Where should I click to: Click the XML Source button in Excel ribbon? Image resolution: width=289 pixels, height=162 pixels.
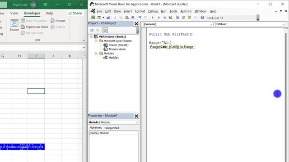click(14, 25)
